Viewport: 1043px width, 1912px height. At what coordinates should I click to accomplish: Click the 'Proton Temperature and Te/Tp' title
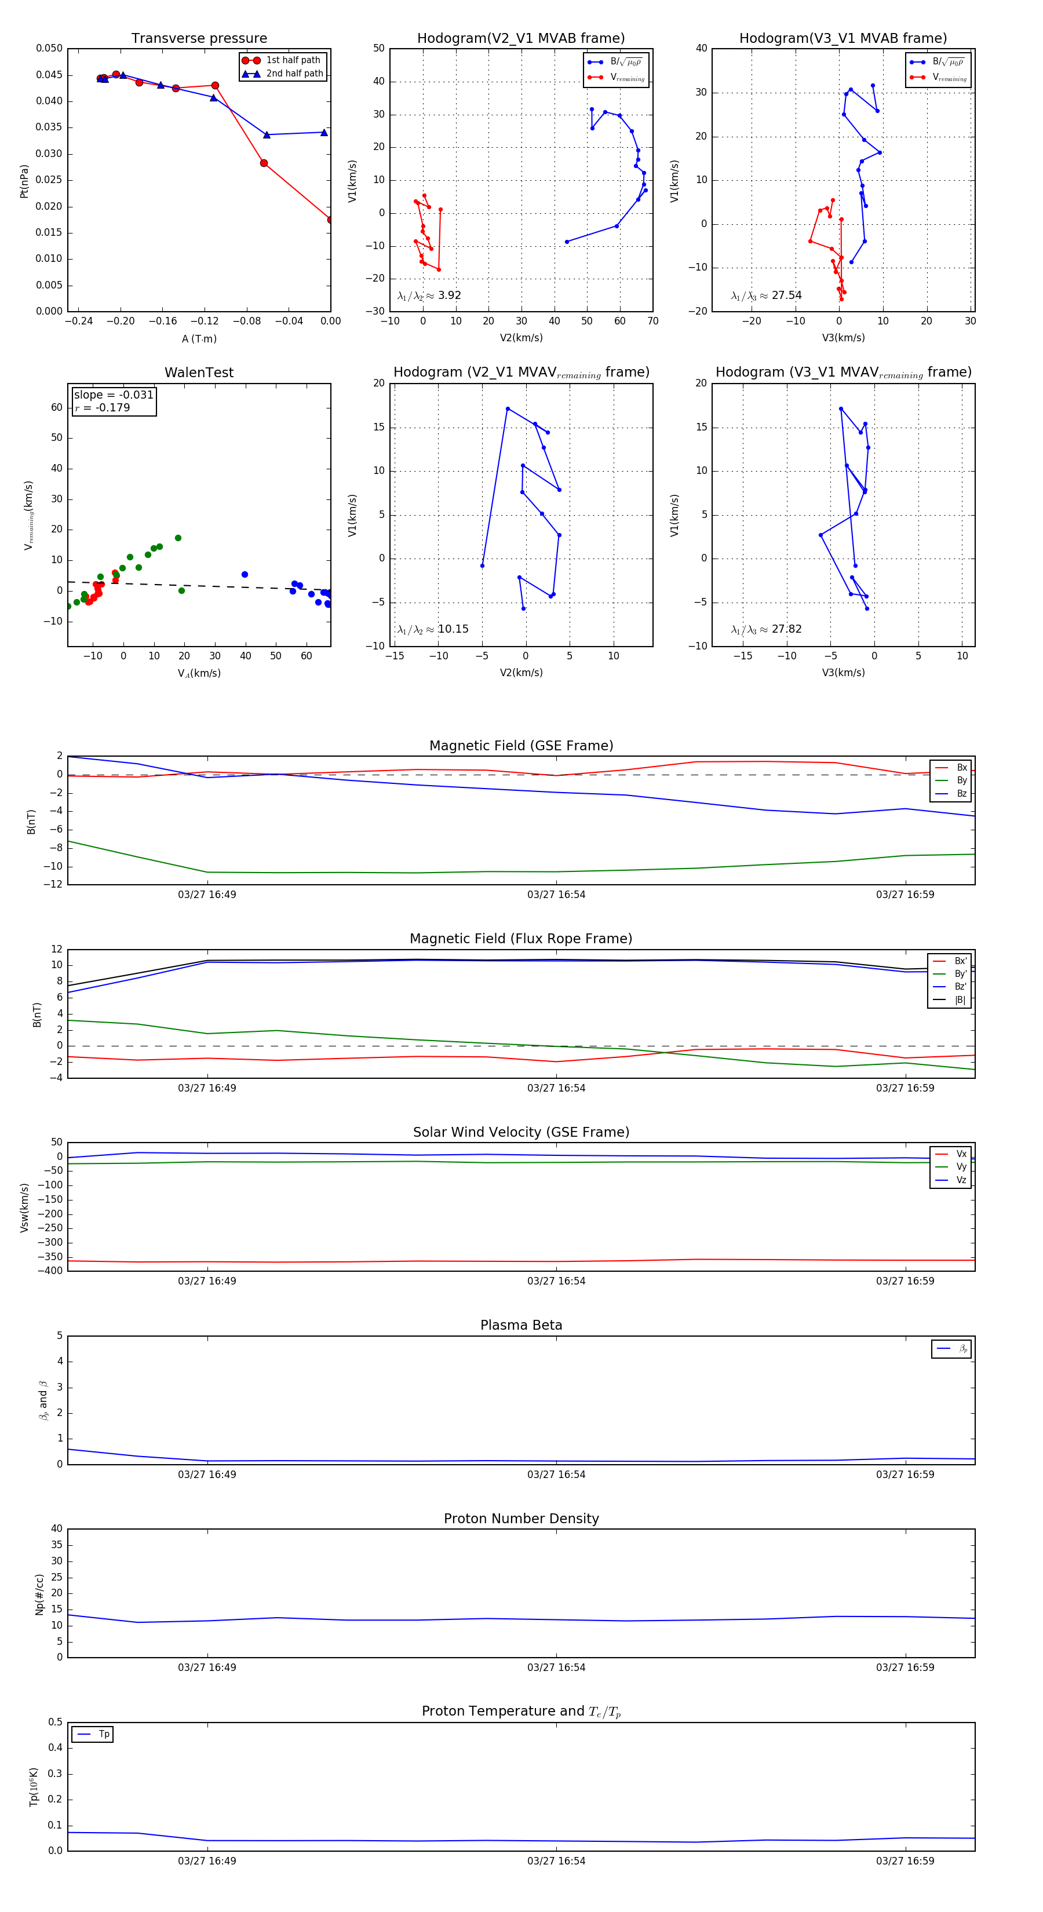[x=521, y=1712]
